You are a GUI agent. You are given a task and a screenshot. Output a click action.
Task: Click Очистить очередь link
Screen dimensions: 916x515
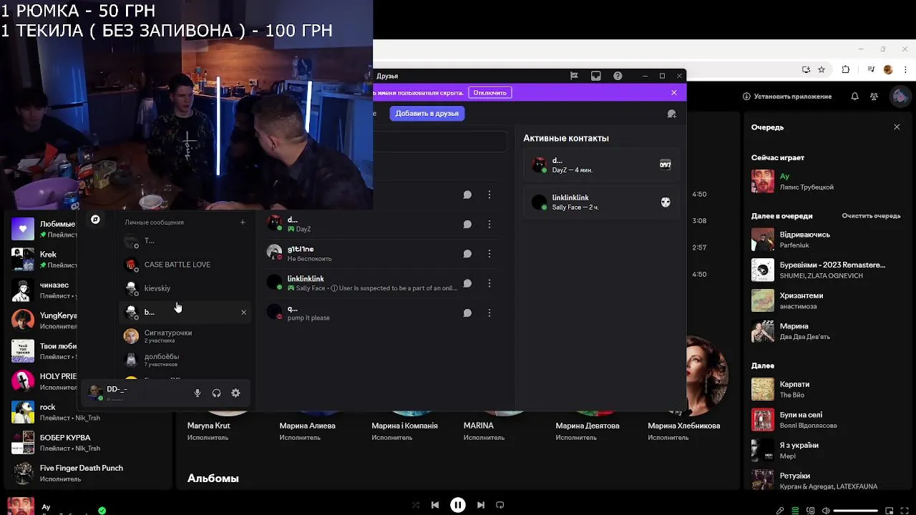(871, 215)
